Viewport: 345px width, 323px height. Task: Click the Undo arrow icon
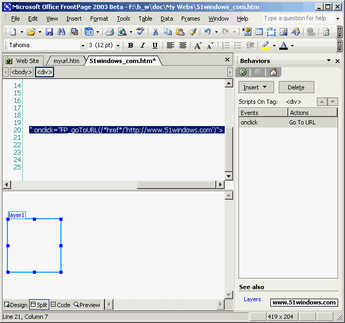coord(207,32)
